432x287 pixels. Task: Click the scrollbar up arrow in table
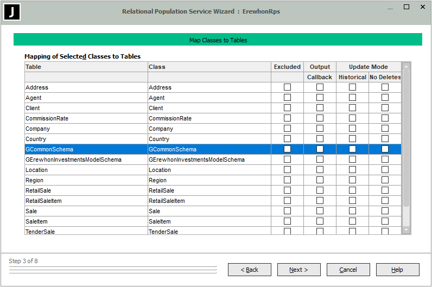click(406, 66)
